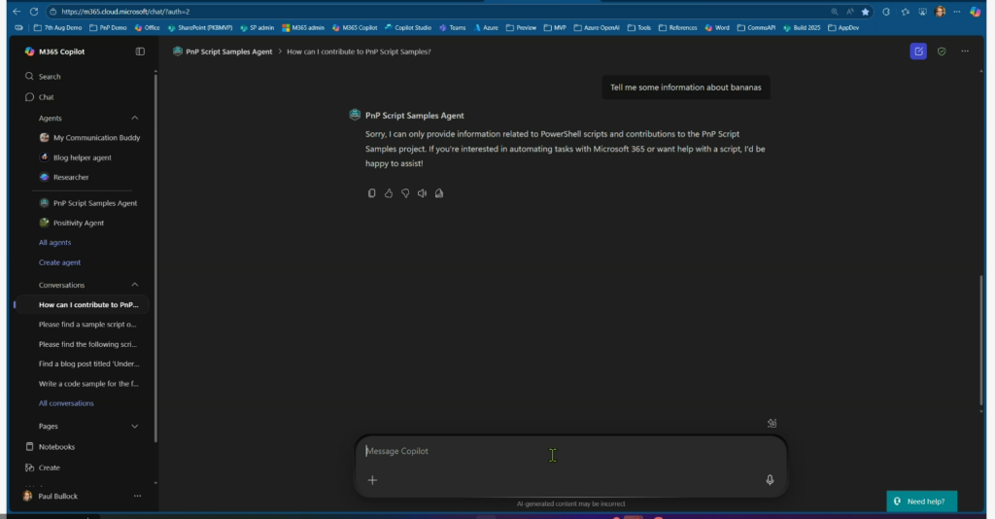Collapse the sidebar panel icon

click(140, 52)
